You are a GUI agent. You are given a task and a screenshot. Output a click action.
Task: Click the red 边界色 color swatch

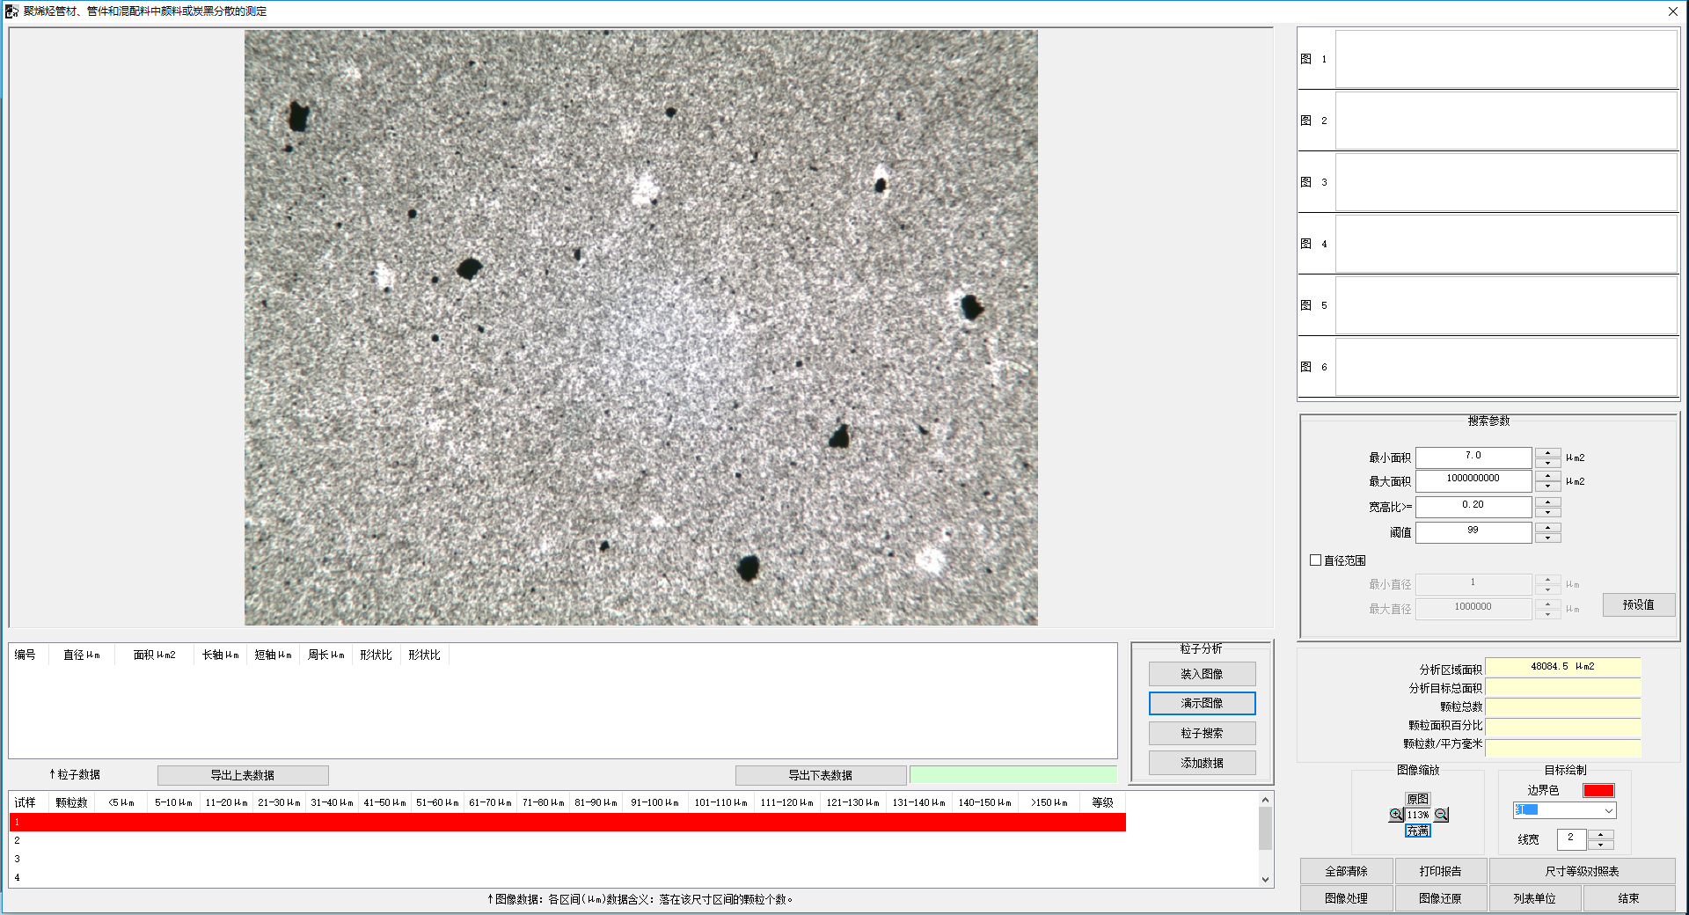(1598, 790)
